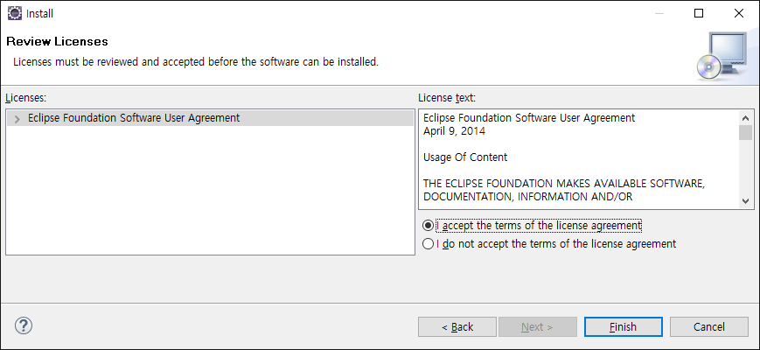The height and width of the screenshot is (350, 760).
Task: Expand the Eclipse Foundation agreement tree node
Action: click(x=17, y=118)
